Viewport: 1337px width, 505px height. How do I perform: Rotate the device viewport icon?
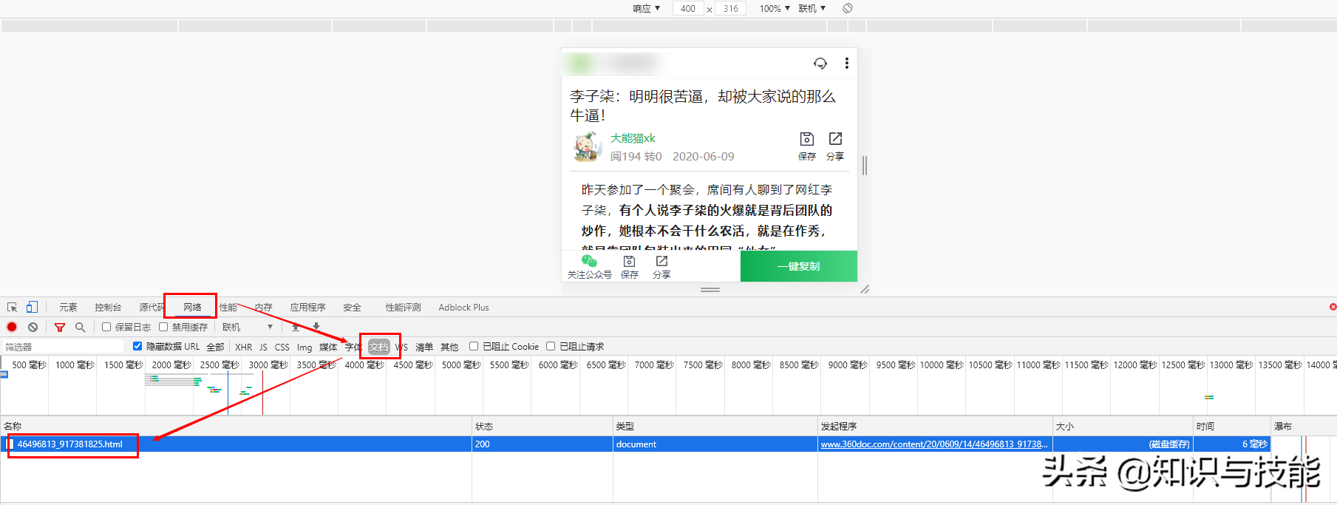848,8
